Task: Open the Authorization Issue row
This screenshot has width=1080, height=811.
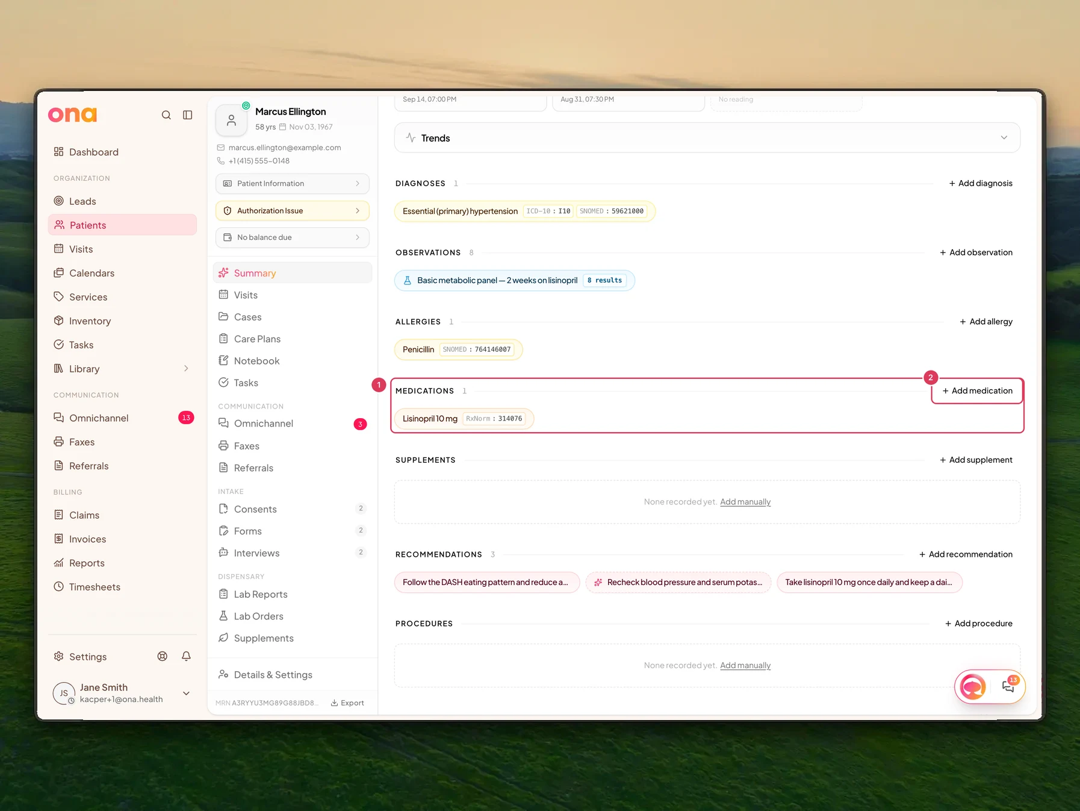Action: [x=293, y=211]
